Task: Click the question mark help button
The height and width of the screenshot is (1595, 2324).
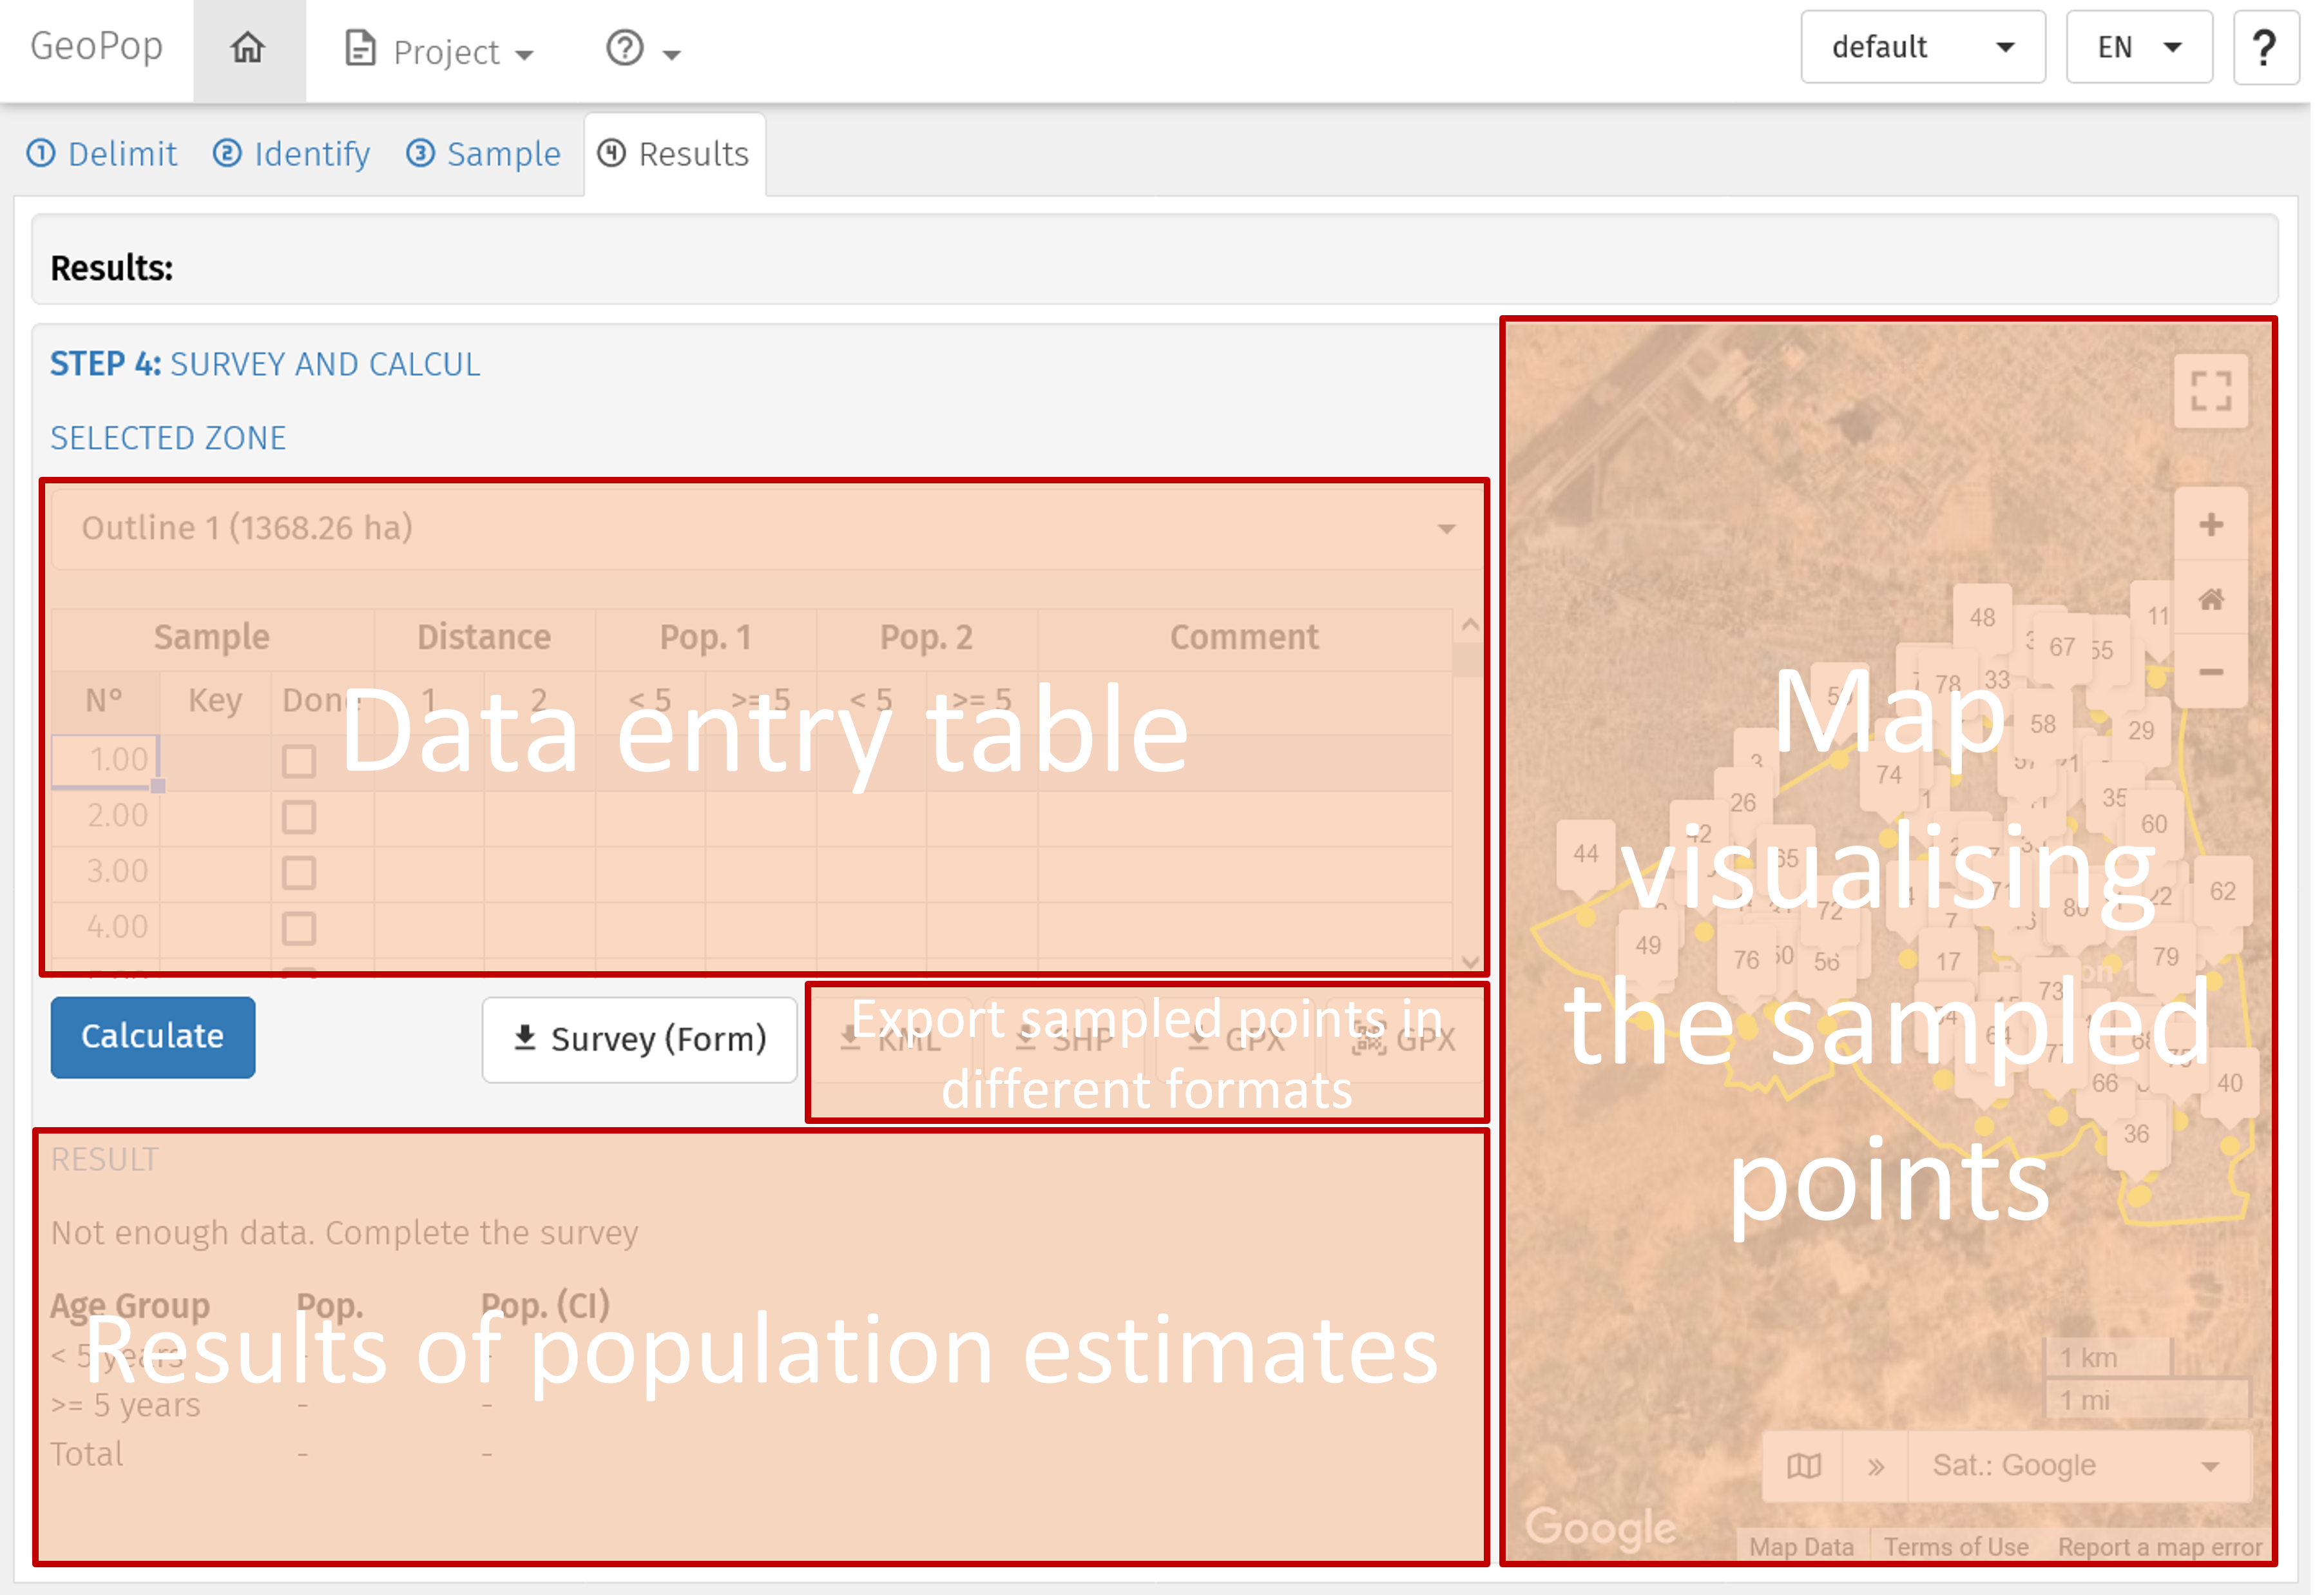Action: pos(2265,47)
